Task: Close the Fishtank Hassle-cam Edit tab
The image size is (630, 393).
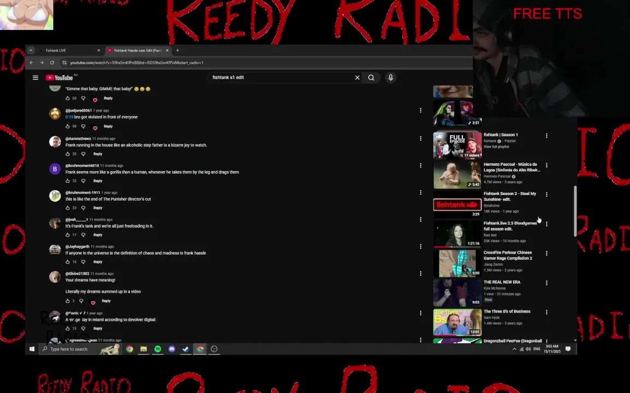Action: tap(167, 50)
